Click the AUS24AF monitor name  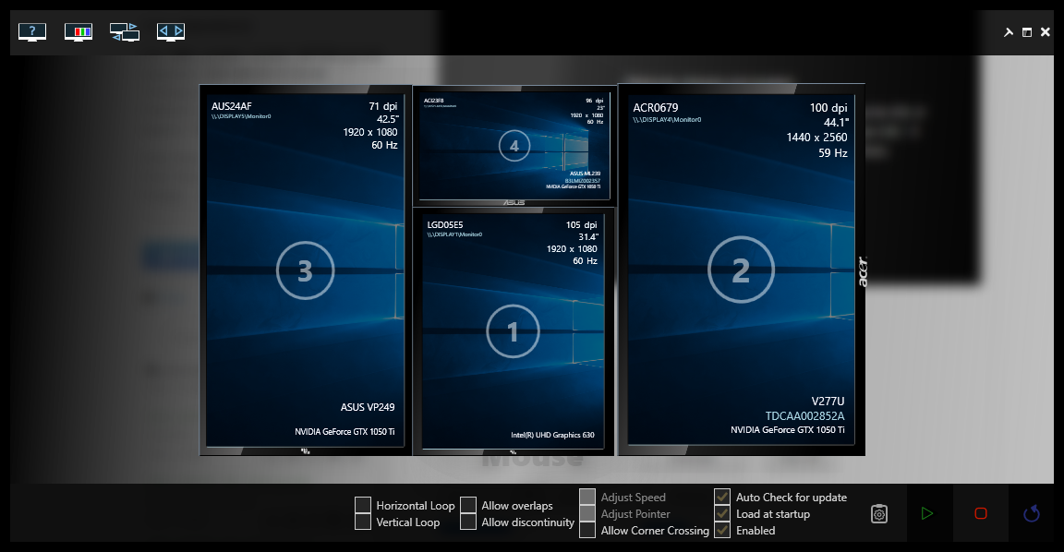coord(232,106)
